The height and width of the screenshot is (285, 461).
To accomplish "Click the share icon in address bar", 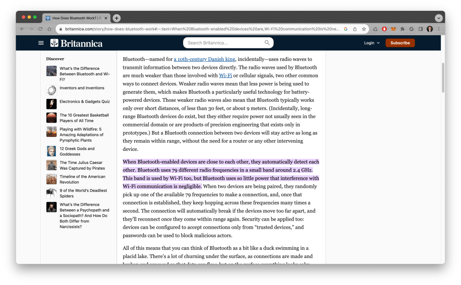I will click(355, 29).
